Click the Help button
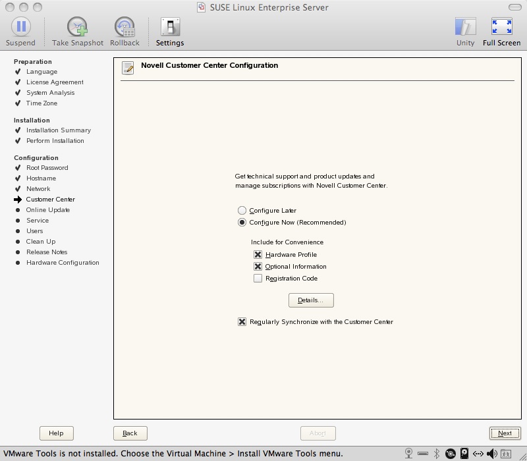Image resolution: width=527 pixels, height=461 pixels. (x=56, y=433)
